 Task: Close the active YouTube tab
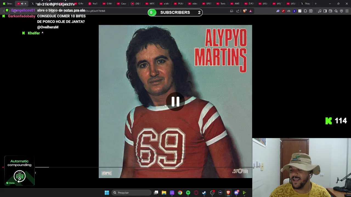coord(26,4)
